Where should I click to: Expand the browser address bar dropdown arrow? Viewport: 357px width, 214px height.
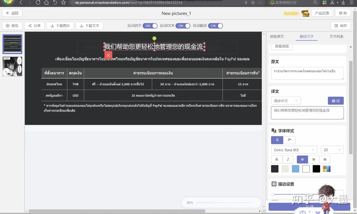(260, 3)
